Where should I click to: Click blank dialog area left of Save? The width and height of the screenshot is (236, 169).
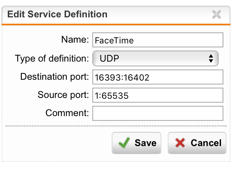[x=57, y=143]
